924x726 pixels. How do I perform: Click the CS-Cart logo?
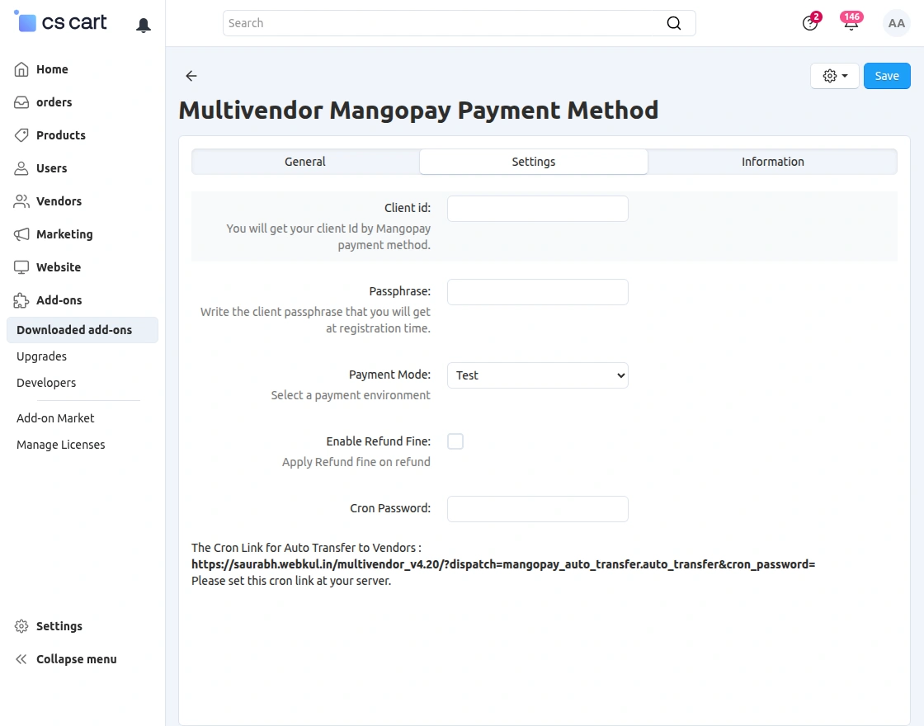[x=60, y=22]
